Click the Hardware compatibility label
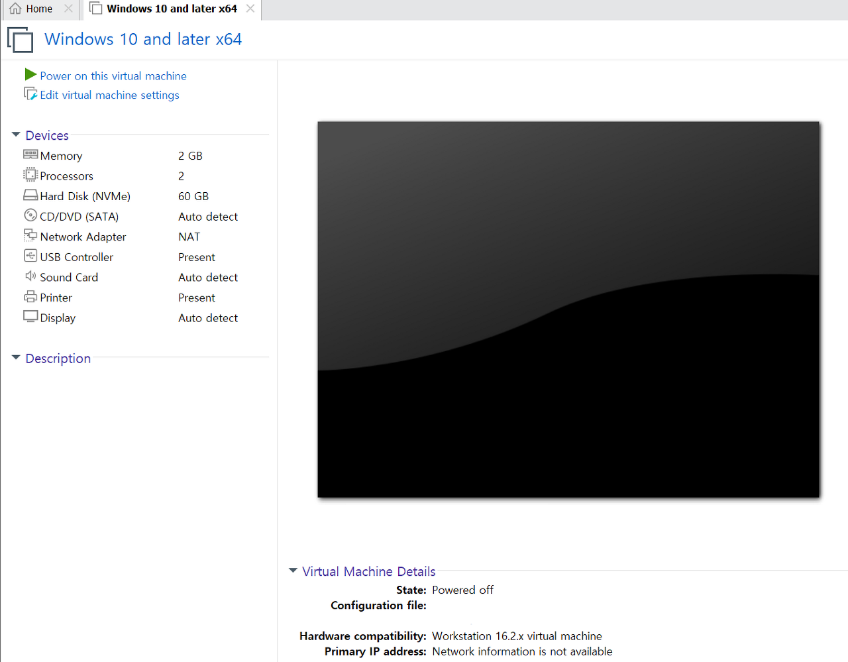The height and width of the screenshot is (662, 848). coord(362,636)
